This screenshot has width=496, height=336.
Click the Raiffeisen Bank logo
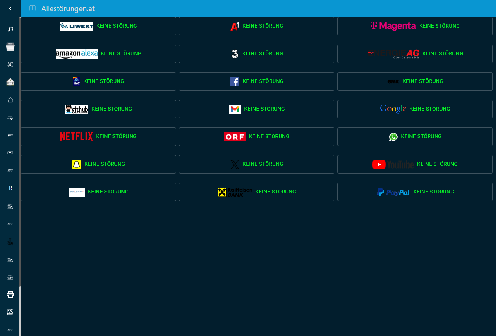(235, 192)
